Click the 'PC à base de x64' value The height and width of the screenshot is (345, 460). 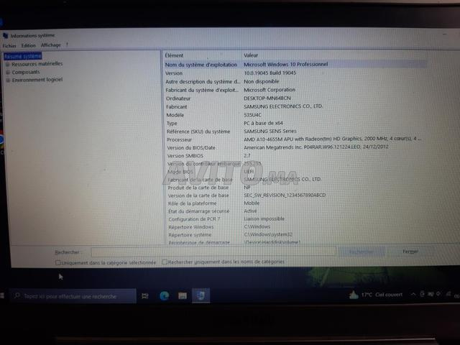click(263, 123)
